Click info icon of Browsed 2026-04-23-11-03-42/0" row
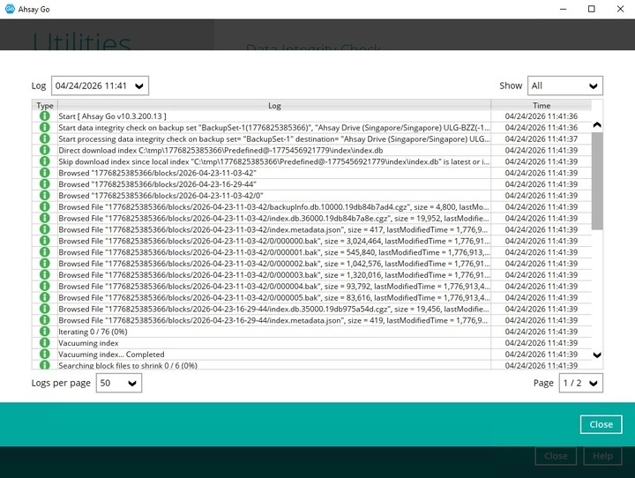 click(45, 196)
